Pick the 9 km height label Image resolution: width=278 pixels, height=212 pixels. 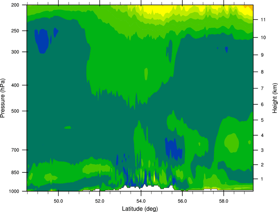tap(262, 55)
